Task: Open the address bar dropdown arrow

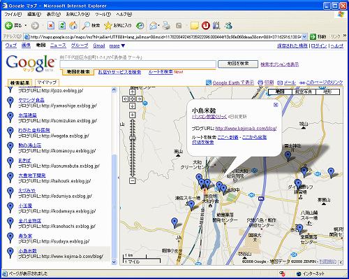Action: (304, 37)
